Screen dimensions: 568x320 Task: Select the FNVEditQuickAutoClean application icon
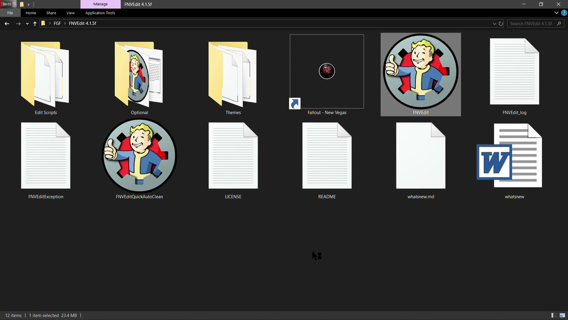click(x=139, y=156)
